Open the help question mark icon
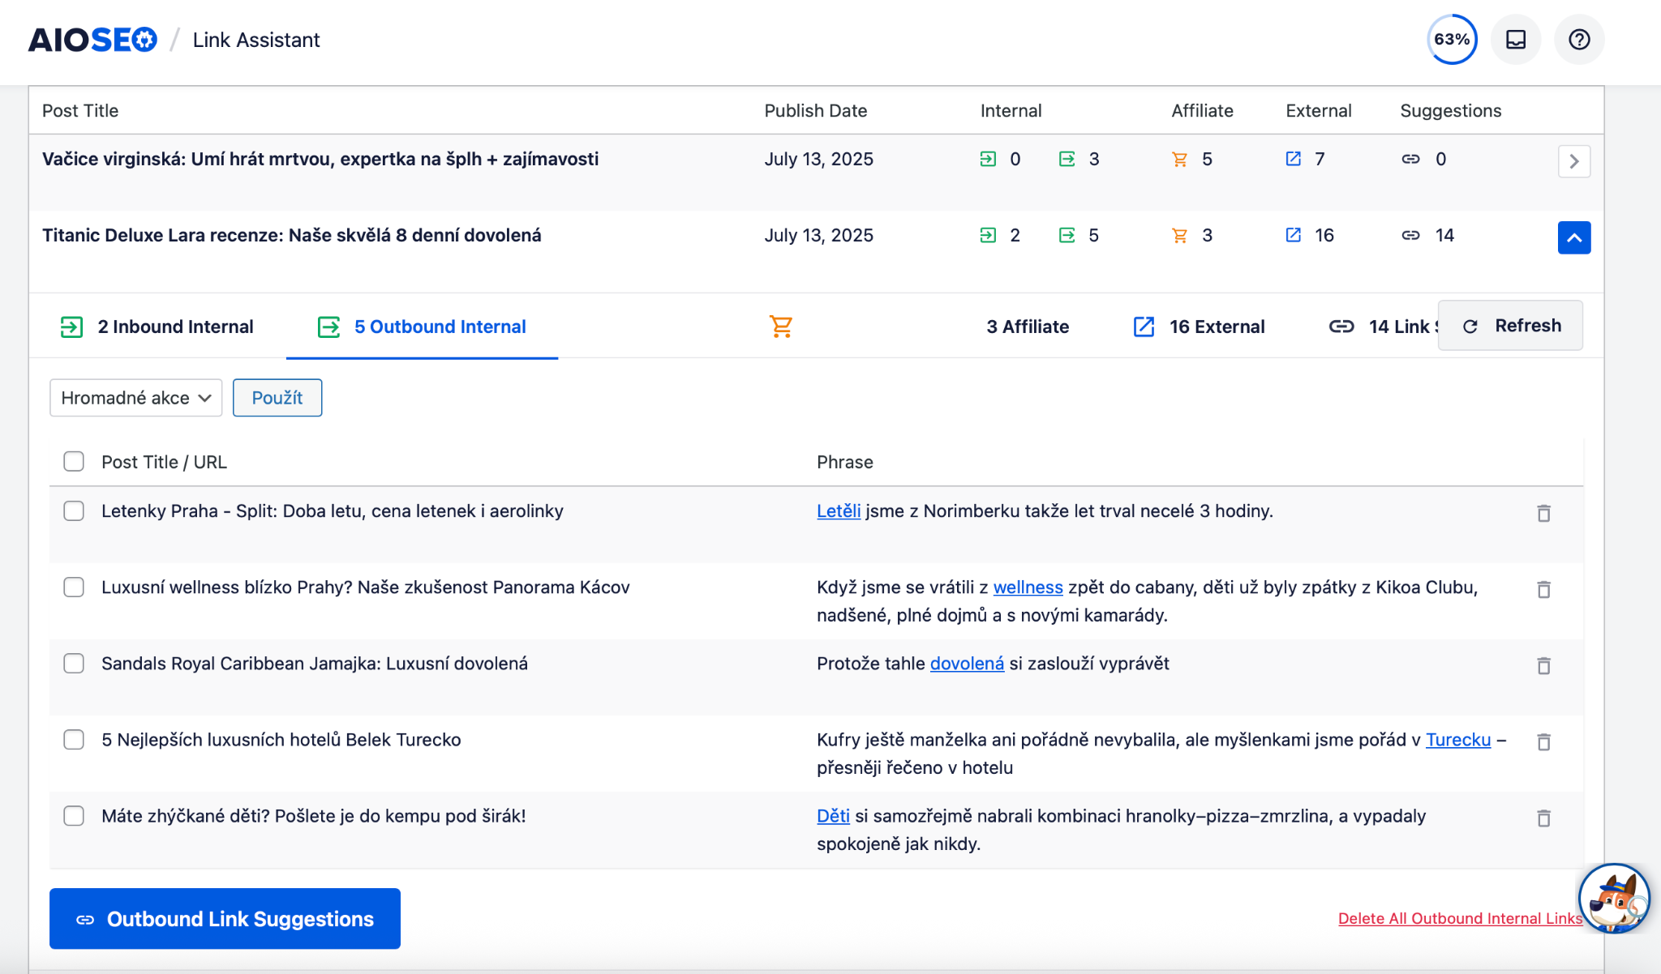This screenshot has width=1661, height=974. 1578,40
